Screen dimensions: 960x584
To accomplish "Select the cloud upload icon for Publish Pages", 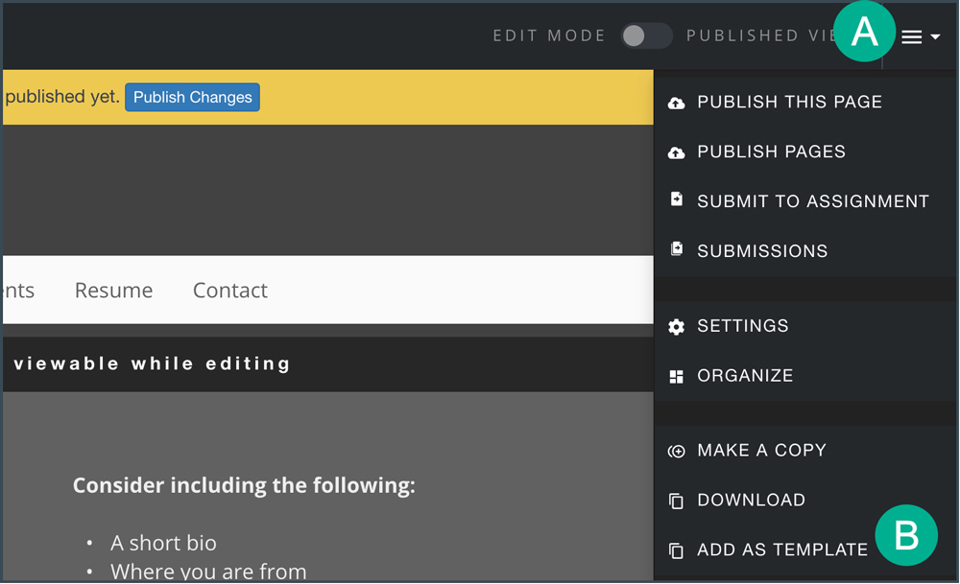I will pyautogui.click(x=677, y=152).
